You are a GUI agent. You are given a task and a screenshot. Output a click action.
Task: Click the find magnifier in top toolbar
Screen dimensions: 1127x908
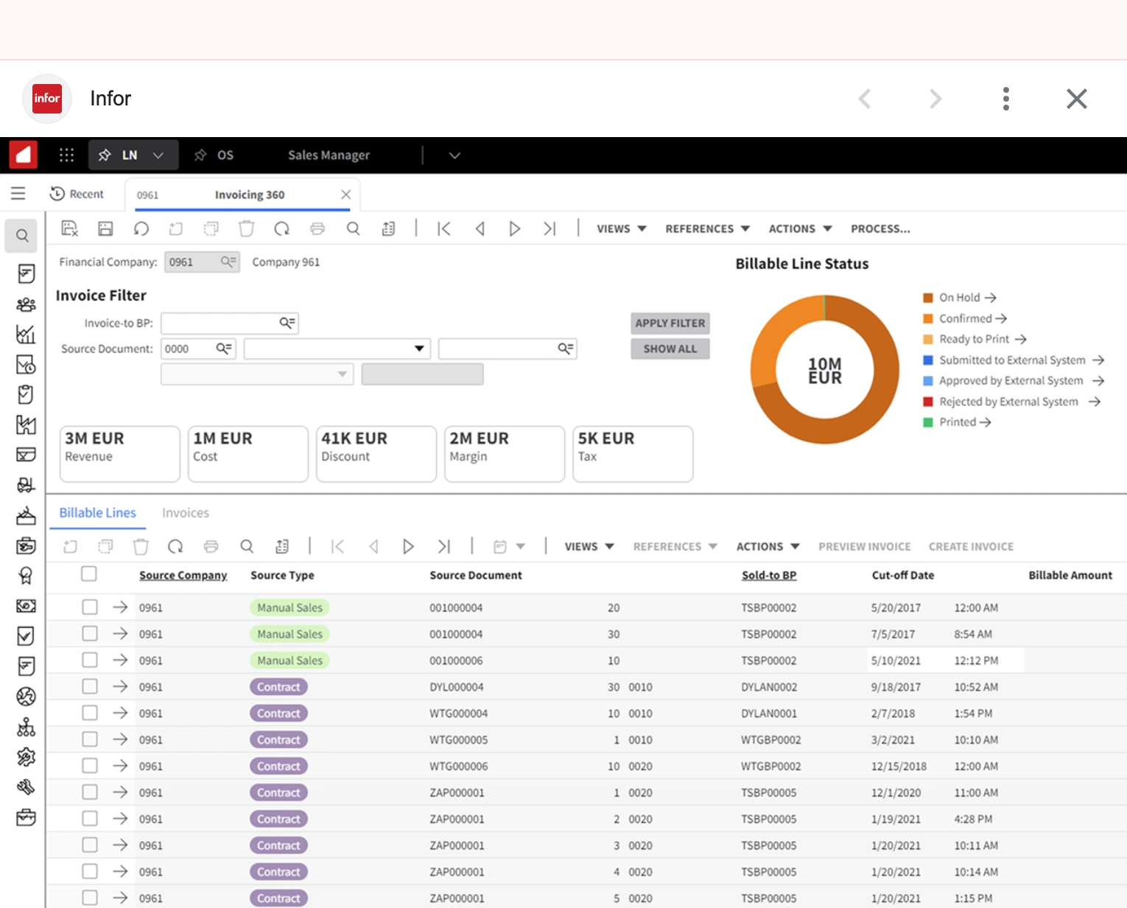pos(353,228)
